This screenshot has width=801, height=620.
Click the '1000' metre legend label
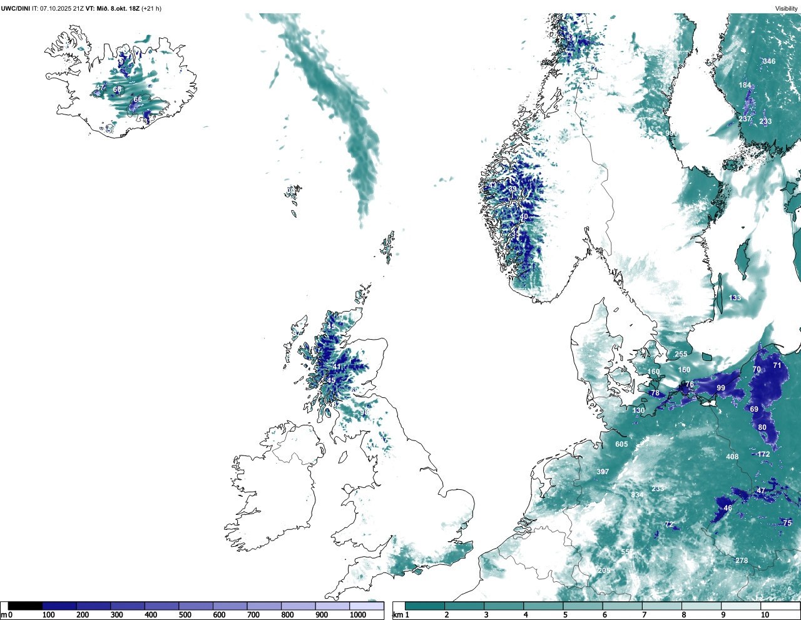click(x=358, y=615)
